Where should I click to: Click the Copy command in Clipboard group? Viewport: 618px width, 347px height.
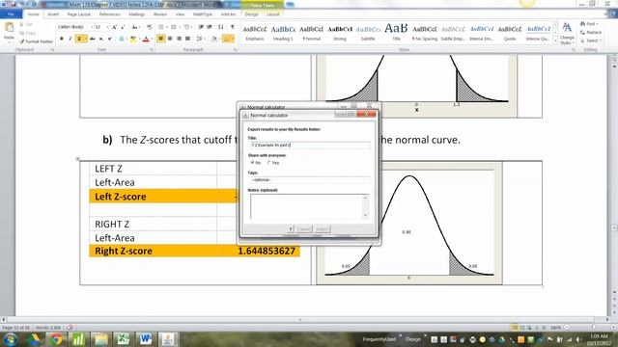[27, 33]
